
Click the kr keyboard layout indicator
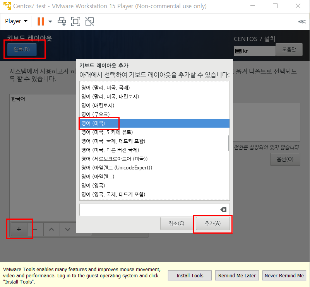pos(254,51)
